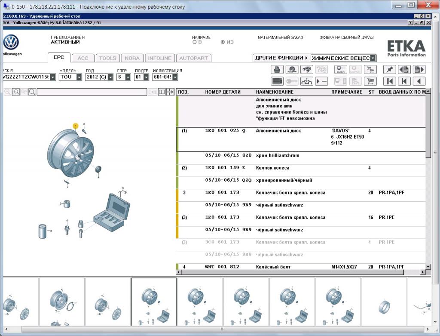The width and height of the screenshot is (440, 336).
Task: Click the ЗАЯВКА НА СБОРНЫЙ ЗАКАЗ label
Action: point(347,37)
